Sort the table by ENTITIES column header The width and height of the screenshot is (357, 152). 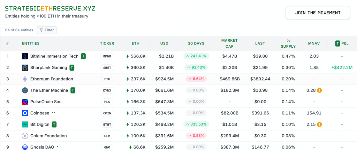pyautogui.click(x=31, y=43)
